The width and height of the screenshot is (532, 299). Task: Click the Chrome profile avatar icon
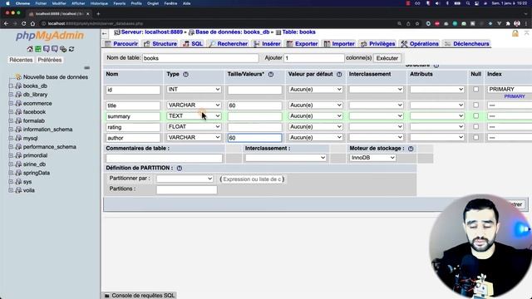pos(517,23)
